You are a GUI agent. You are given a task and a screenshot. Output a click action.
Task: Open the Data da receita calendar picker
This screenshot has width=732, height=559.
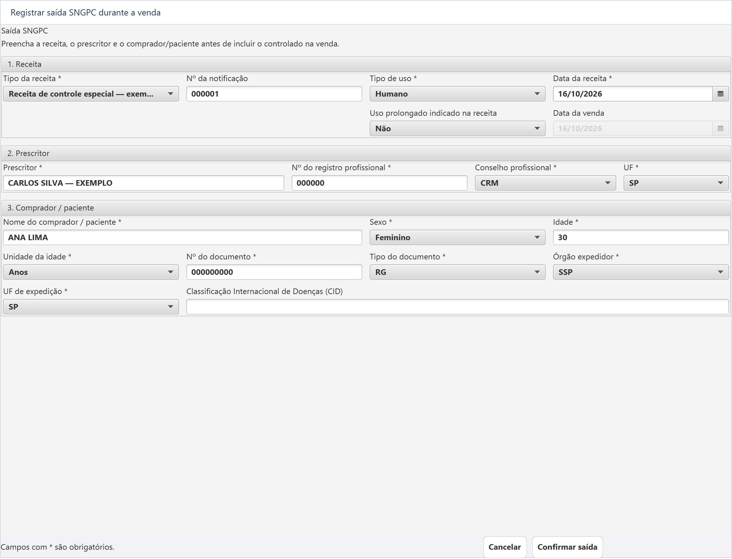720,94
